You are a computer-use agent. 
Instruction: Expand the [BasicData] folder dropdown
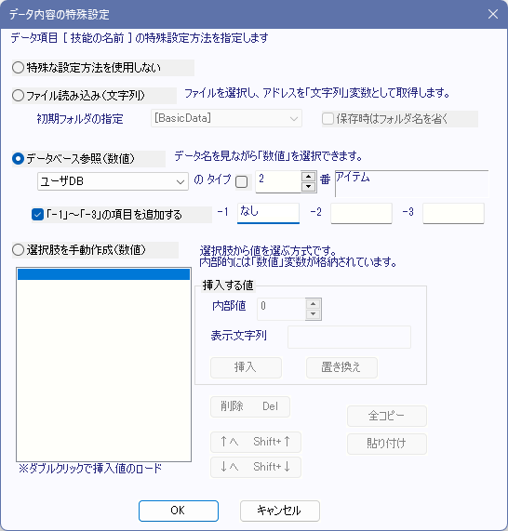[226, 118]
